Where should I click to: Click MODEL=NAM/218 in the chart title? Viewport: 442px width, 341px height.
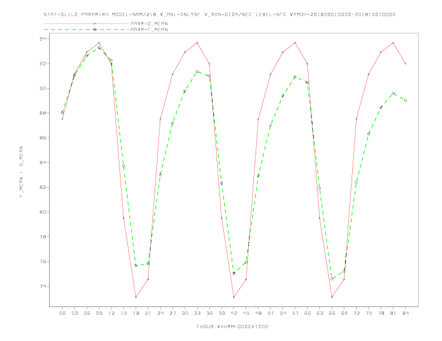[x=134, y=14]
